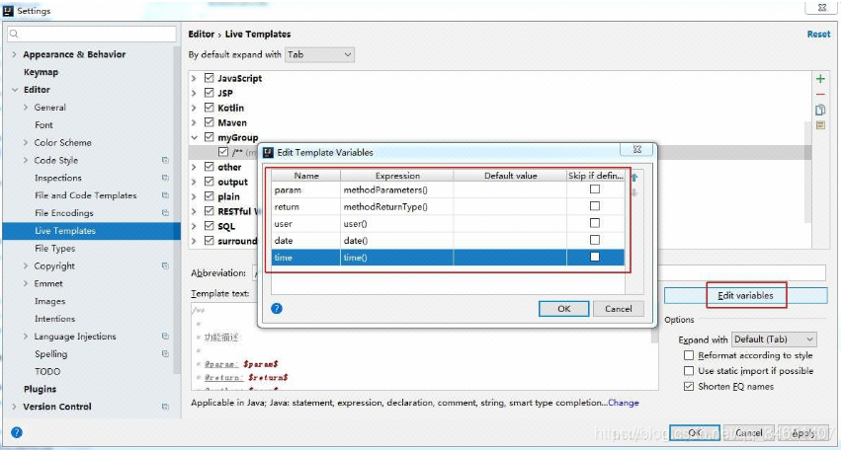Click restore deleted defaults icon below copy icon
845x452 pixels.
point(820,125)
